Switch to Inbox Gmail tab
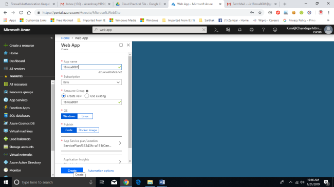 point(85,4)
